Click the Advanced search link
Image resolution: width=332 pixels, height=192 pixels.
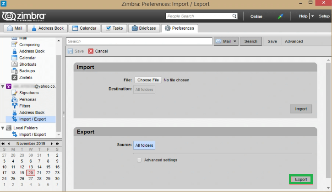click(x=294, y=41)
